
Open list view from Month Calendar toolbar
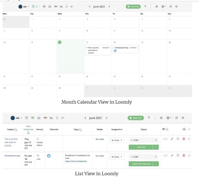tap(44, 6)
